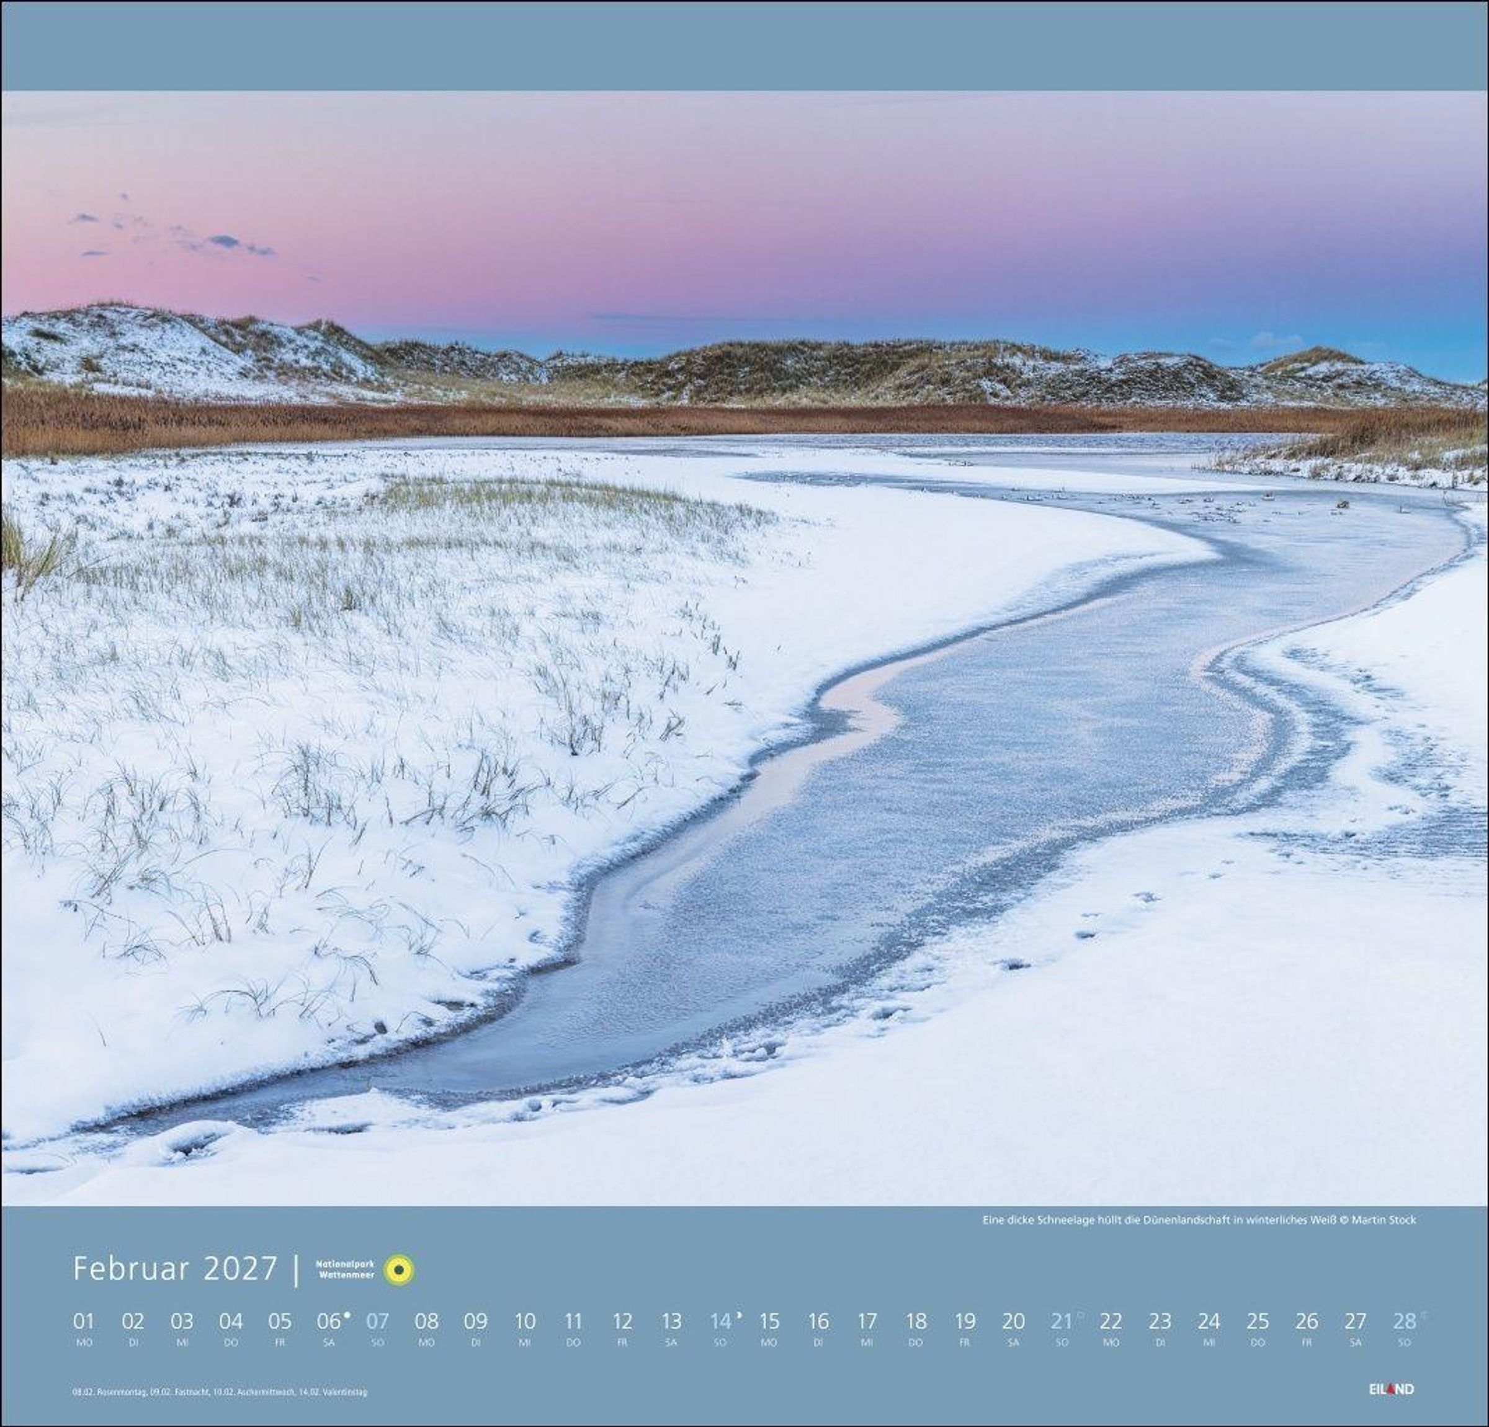Select day 19 Friday in the calendar
This screenshot has height=1427, width=1489.
(x=965, y=1322)
